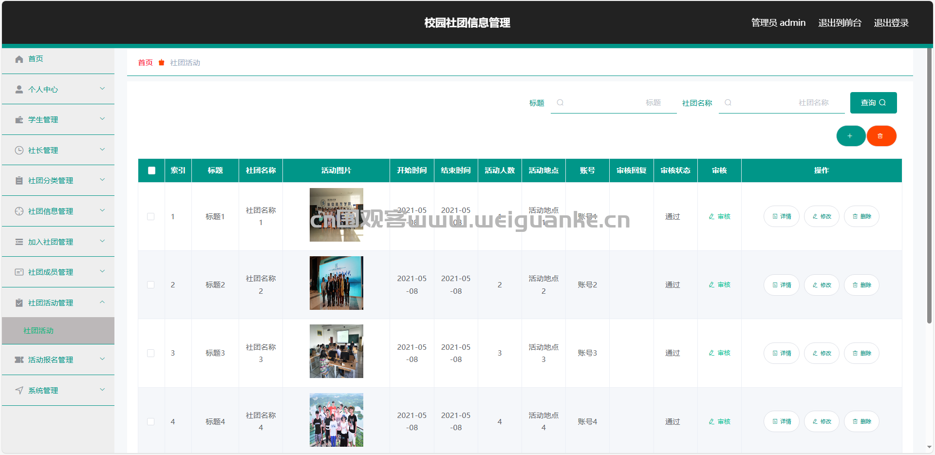Check the checkbox for row 1
Screen dimensions: 935x455
(151, 217)
